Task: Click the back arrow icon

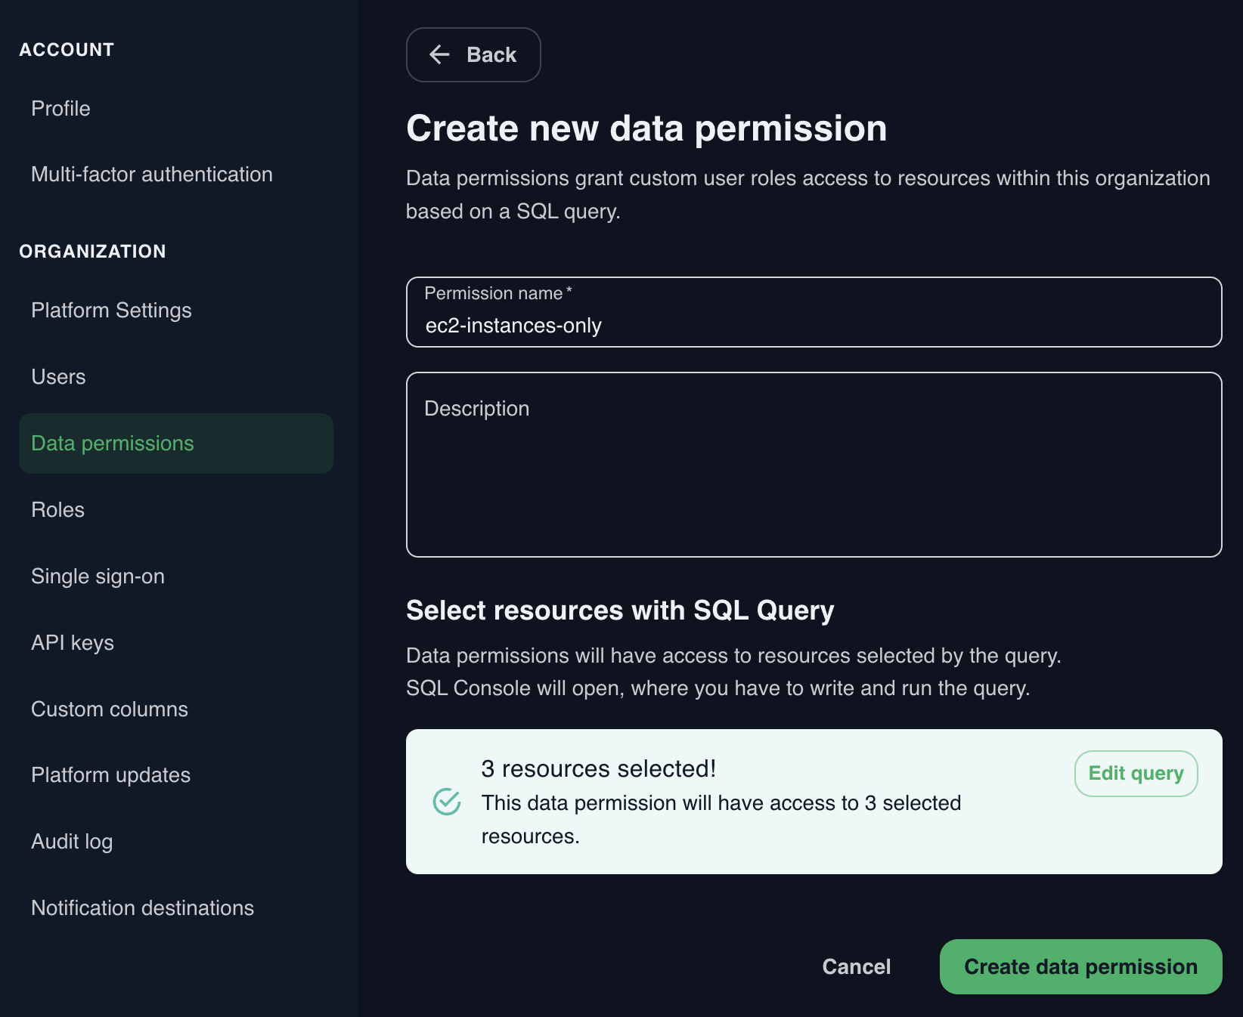Action: [439, 54]
